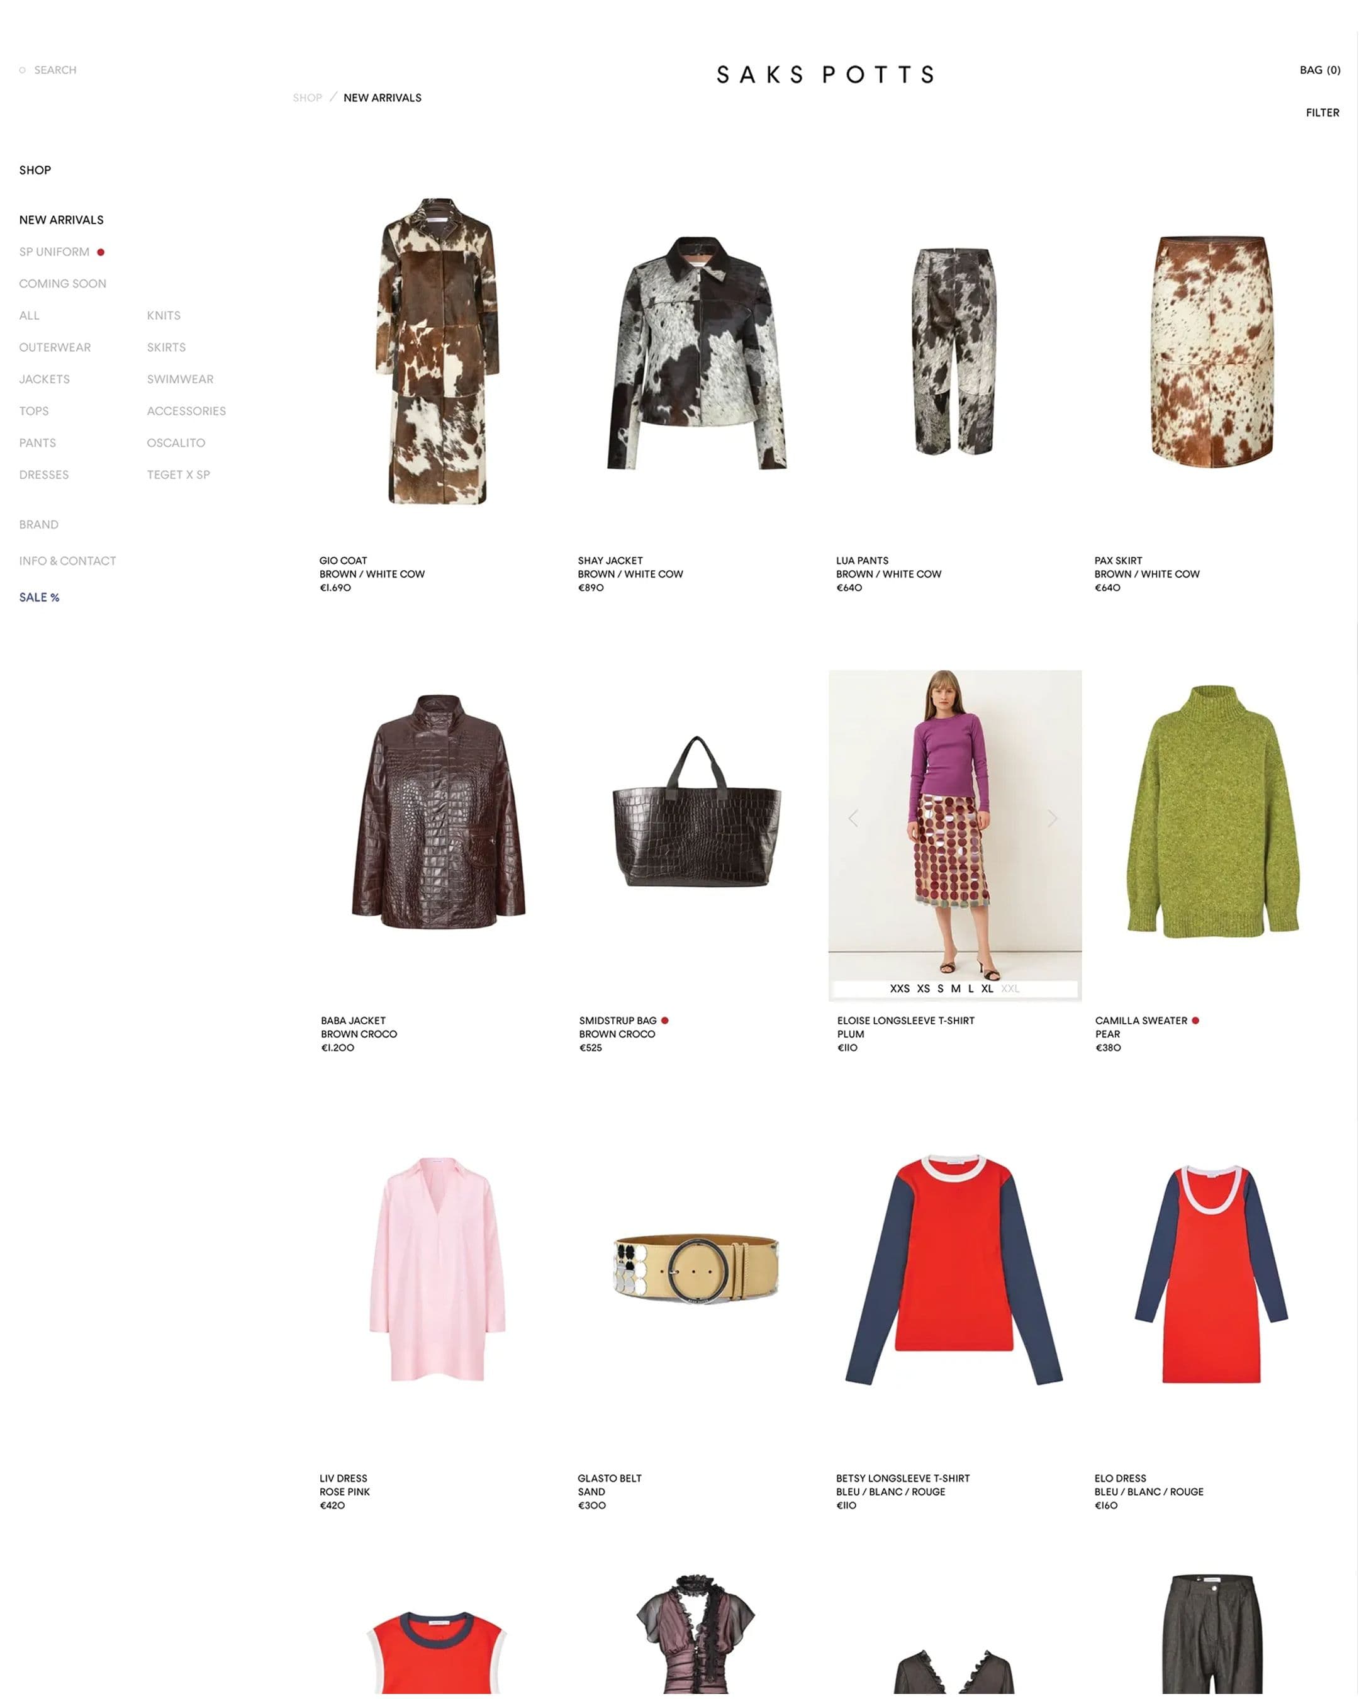Viewport: 1359px width, 1699px height.
Task: Click the search circle icon
Action: (22, 70)
